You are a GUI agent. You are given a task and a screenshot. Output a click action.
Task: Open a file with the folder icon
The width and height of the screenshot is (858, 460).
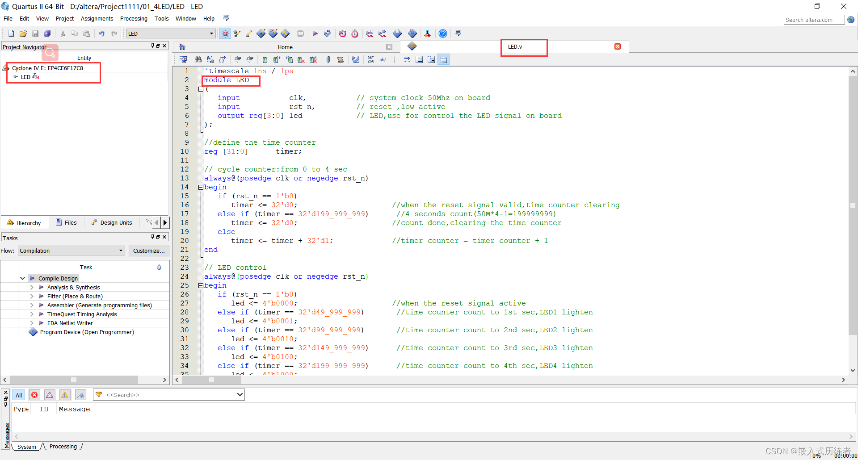click(23, 33)
